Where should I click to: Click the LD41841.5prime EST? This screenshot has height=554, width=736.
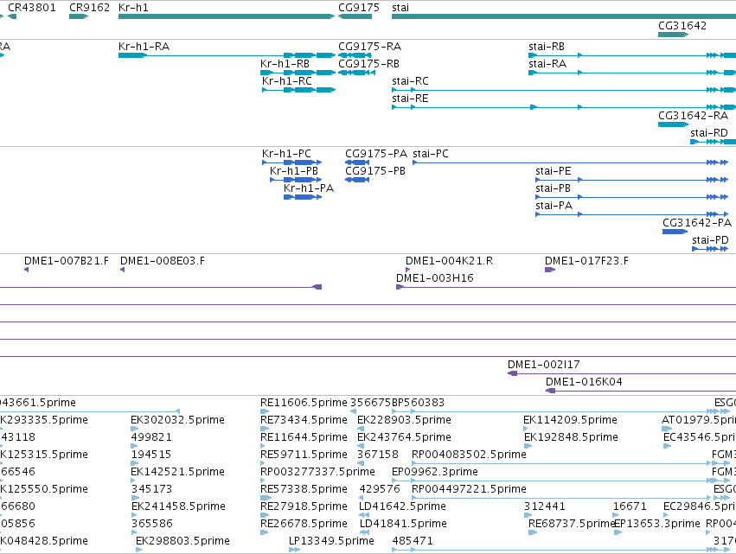coord(364,532)
